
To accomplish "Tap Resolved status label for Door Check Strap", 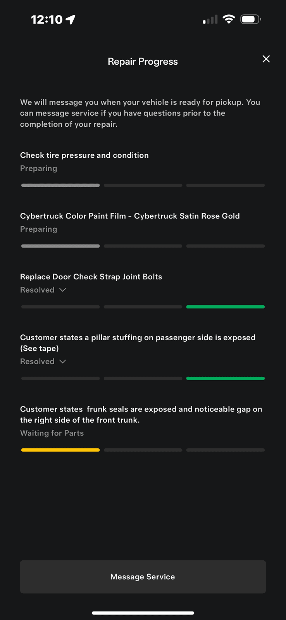I will pos(37,290).
